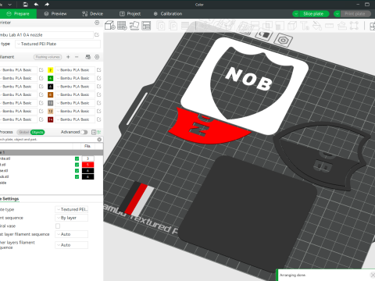375x281 pixels.
Task: Switch to the Preview tab
Action: (55, 14)
